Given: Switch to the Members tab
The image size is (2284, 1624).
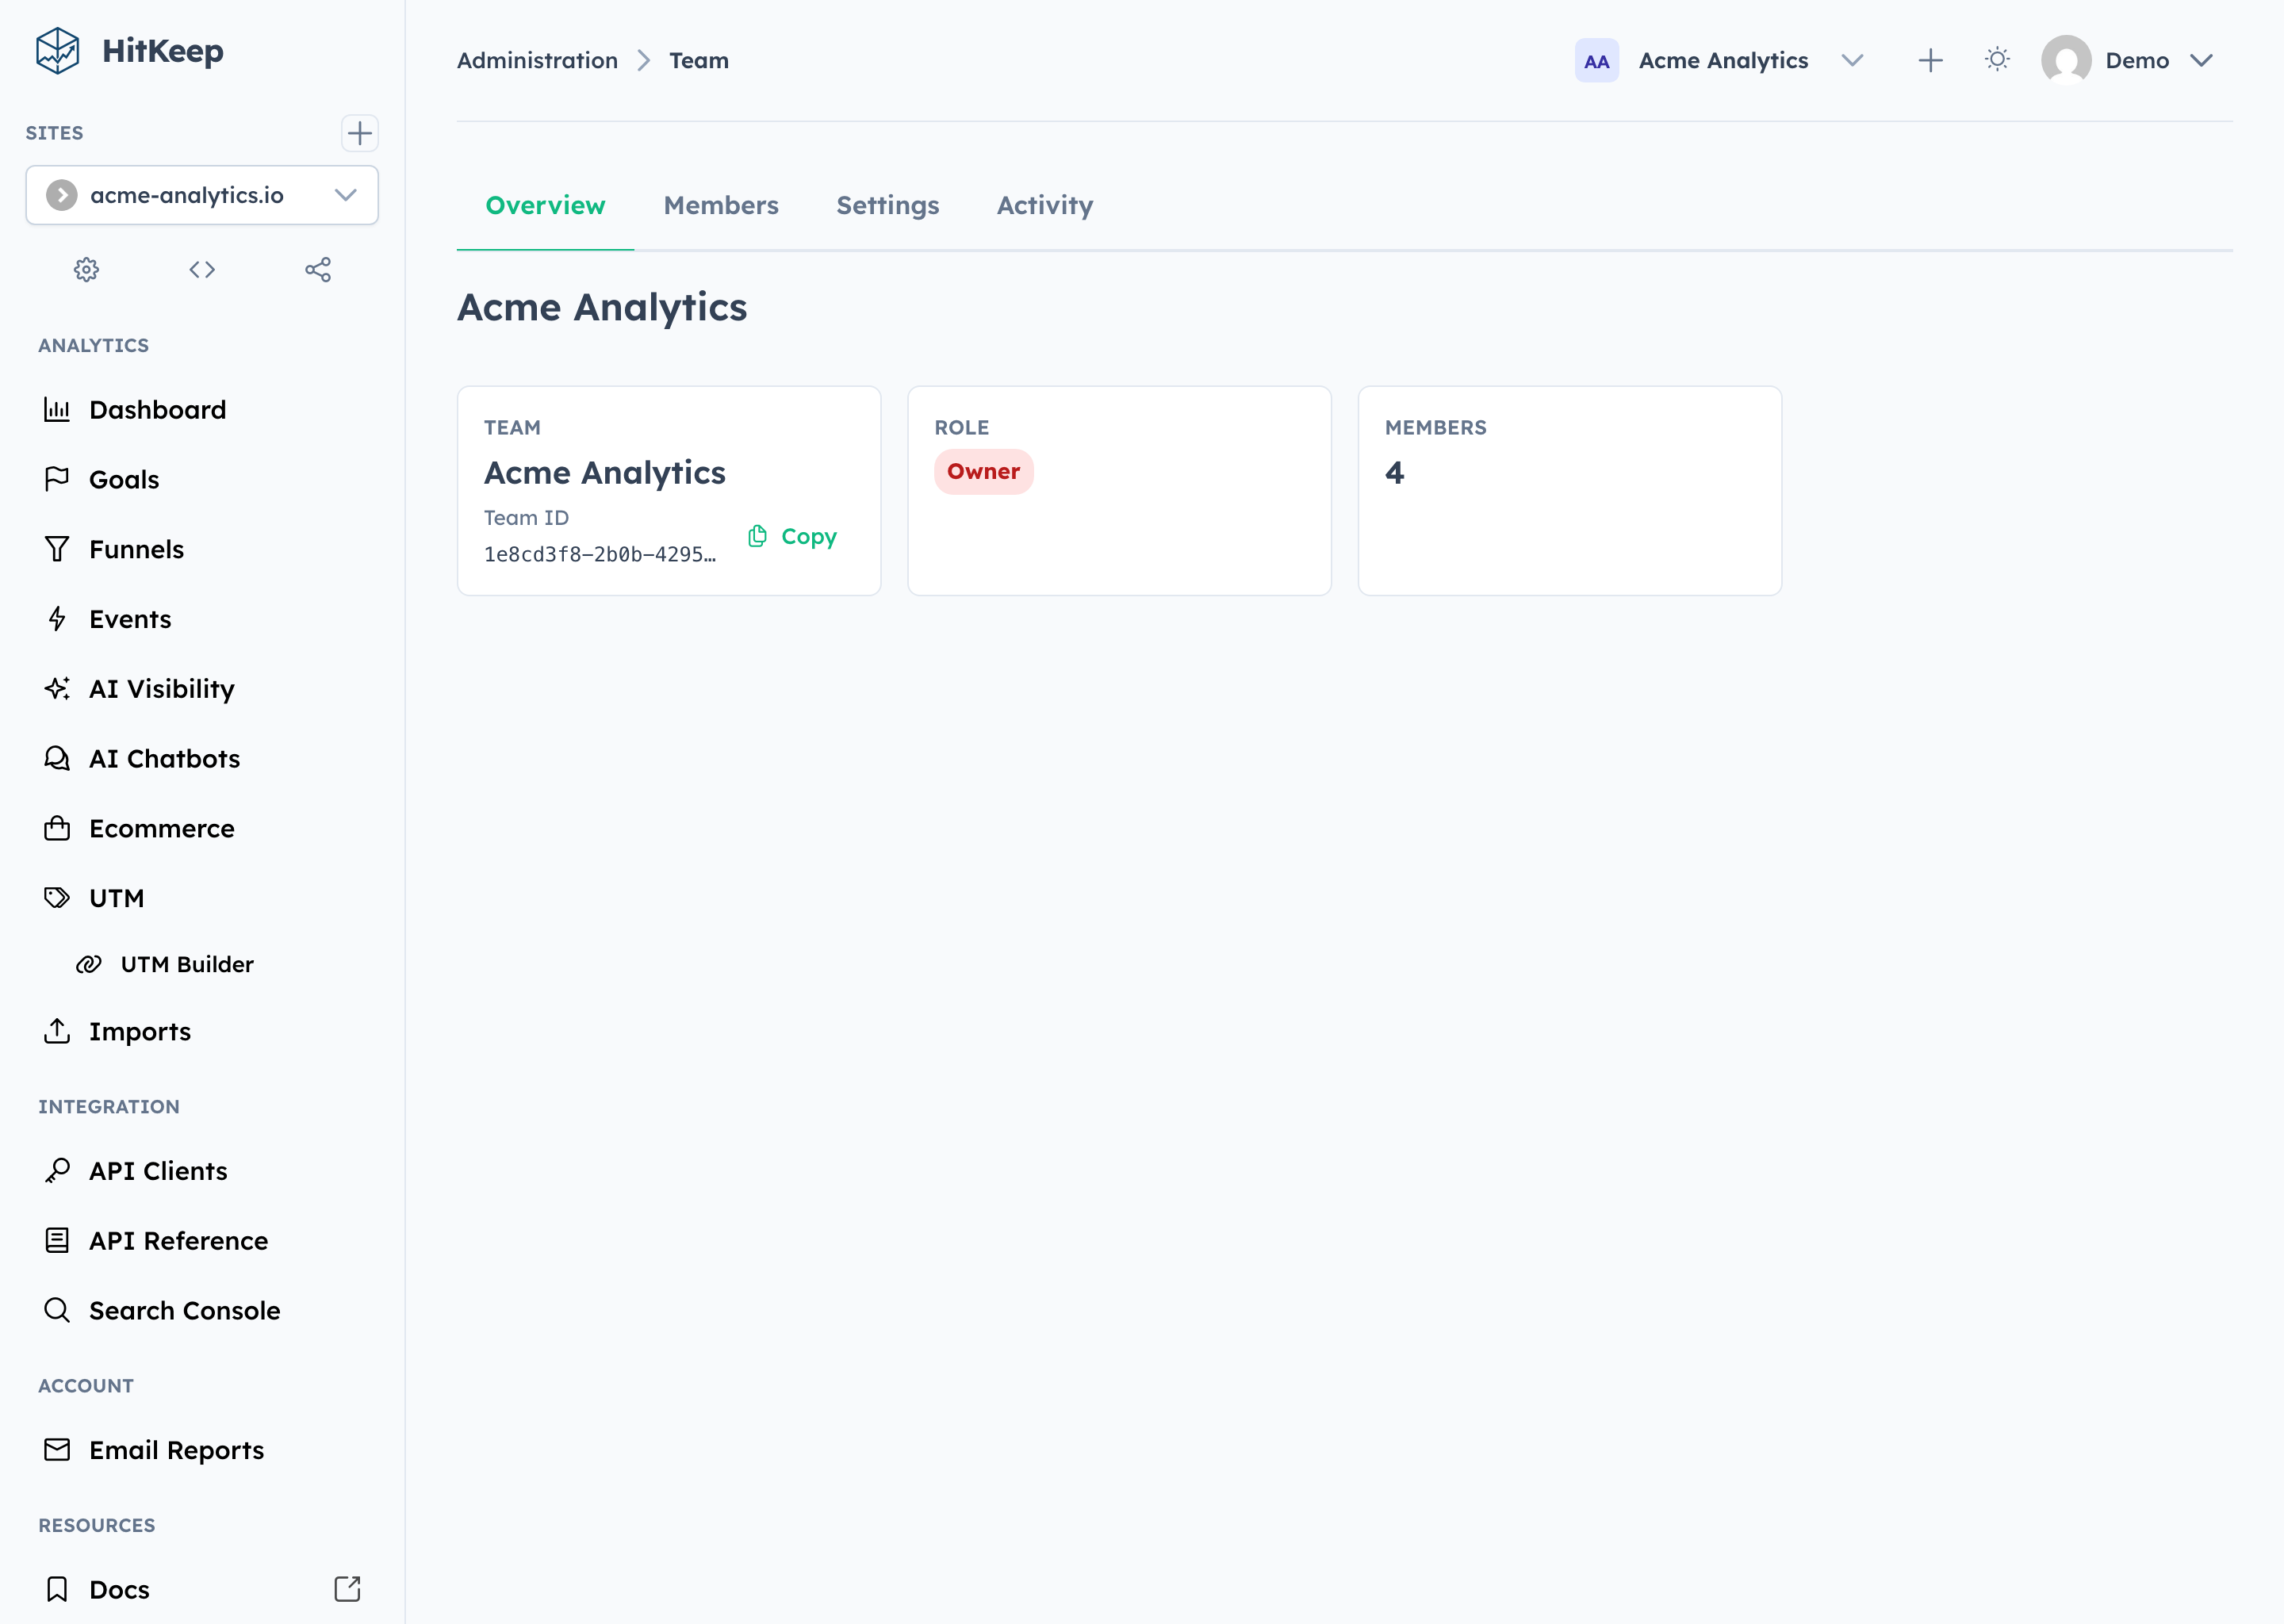Looking at the screenshot, I should 720,206.
